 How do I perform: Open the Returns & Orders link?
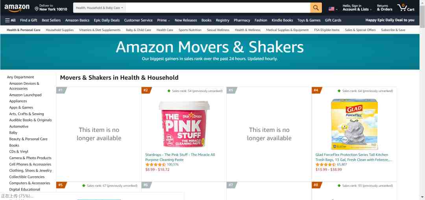coord(384,7)
